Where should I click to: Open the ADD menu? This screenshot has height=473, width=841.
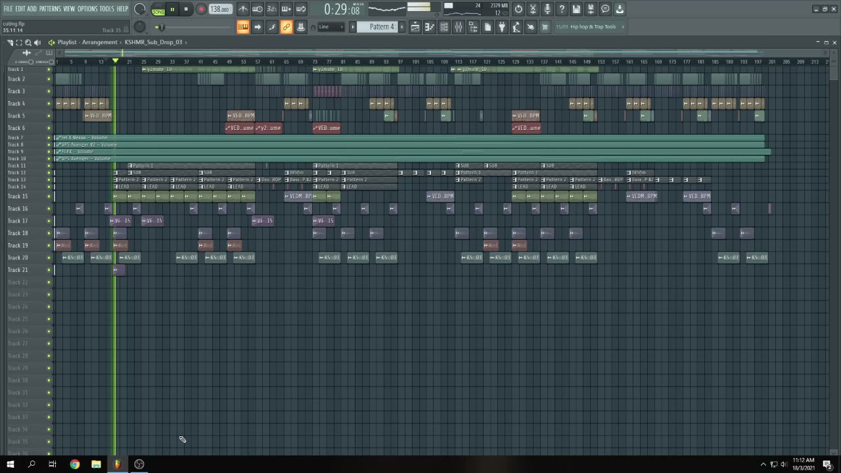[x=32, y=9]
